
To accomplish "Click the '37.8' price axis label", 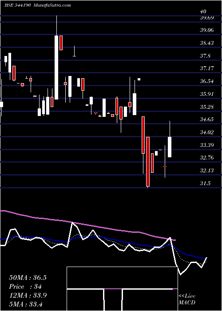I will [x=205, y=56].
